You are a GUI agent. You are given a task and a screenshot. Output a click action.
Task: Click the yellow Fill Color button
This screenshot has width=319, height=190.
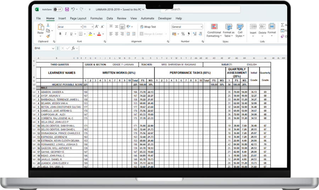(x=90, y=34)
